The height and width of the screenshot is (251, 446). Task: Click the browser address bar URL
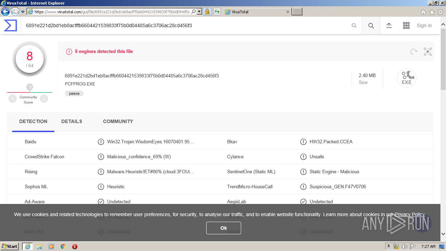pos(112,12)
